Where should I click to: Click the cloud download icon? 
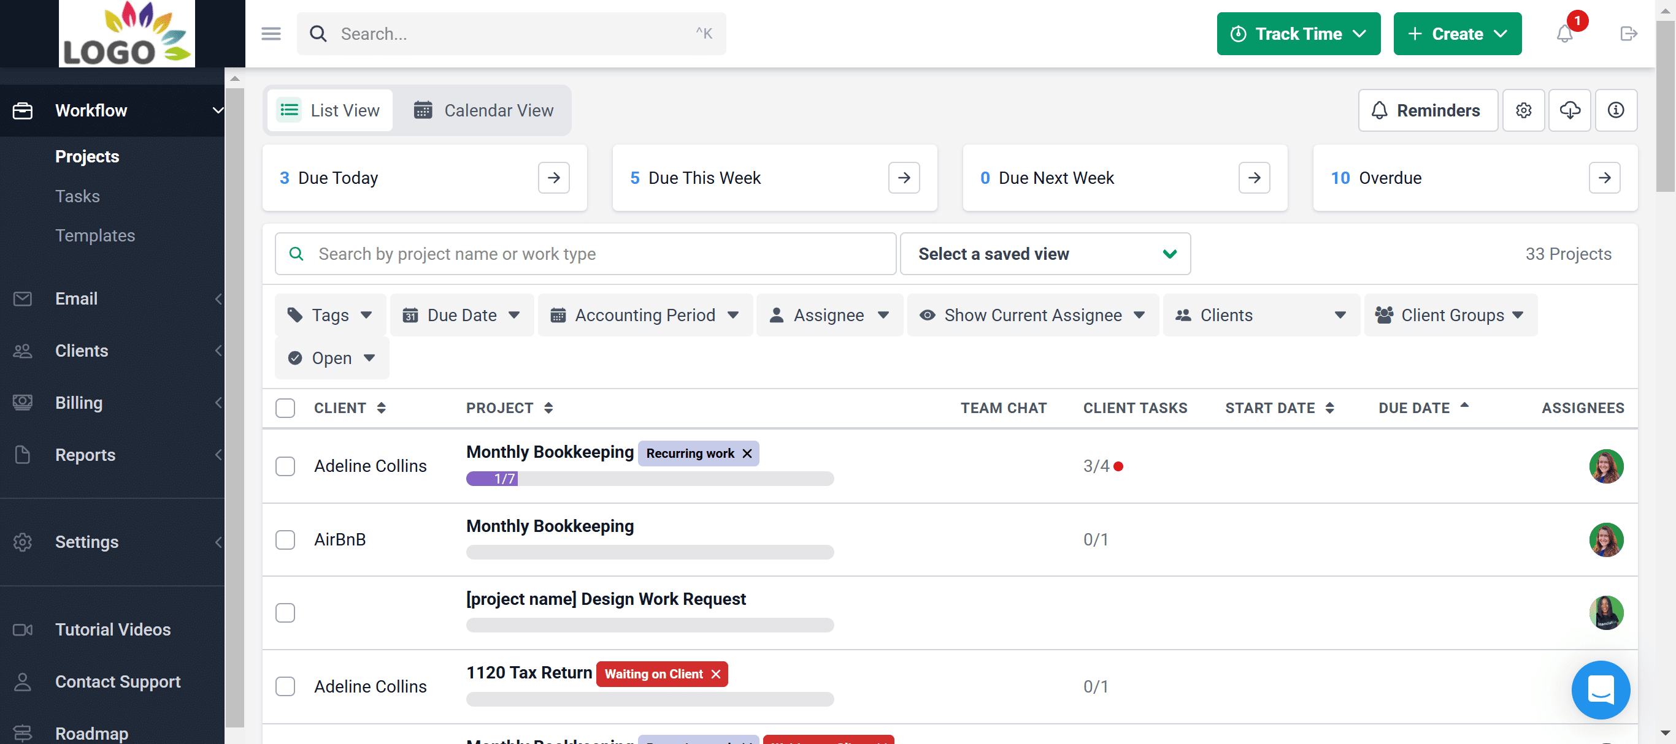1569,110
